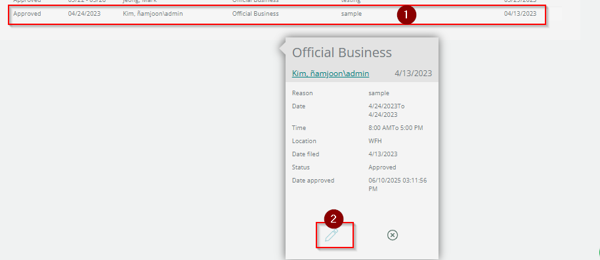Click the Date value 4/24/2023To 4/24/2023
The image size is (600, 260).
point(387,110)
